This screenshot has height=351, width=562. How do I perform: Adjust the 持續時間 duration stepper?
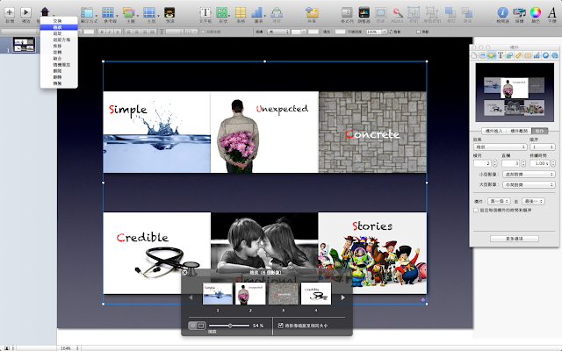pyautogui.click(x=553, y=163)
